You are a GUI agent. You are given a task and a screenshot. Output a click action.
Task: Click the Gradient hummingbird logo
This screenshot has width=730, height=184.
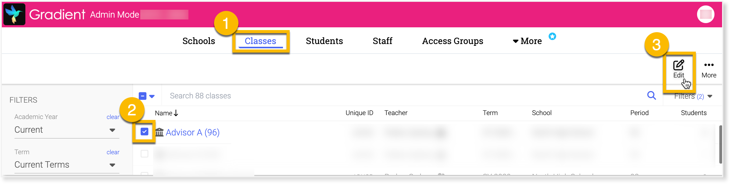click(x=14, y=14)
